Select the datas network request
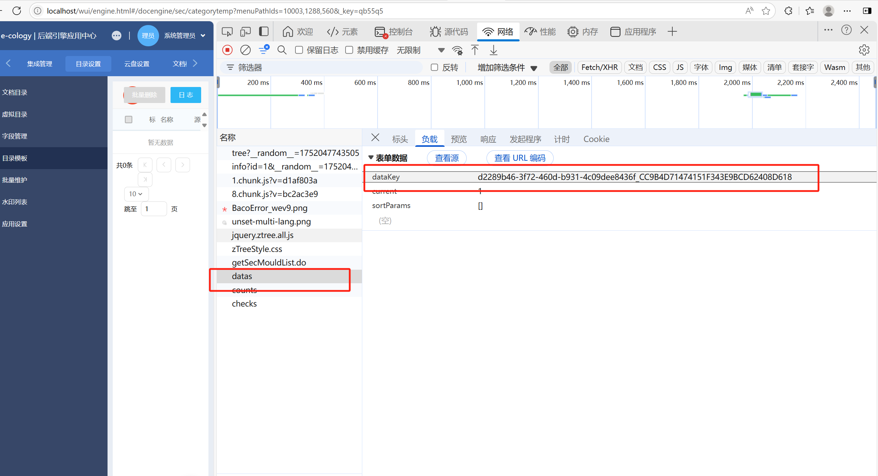The image size is (878, 476). [x=242, y=276]
